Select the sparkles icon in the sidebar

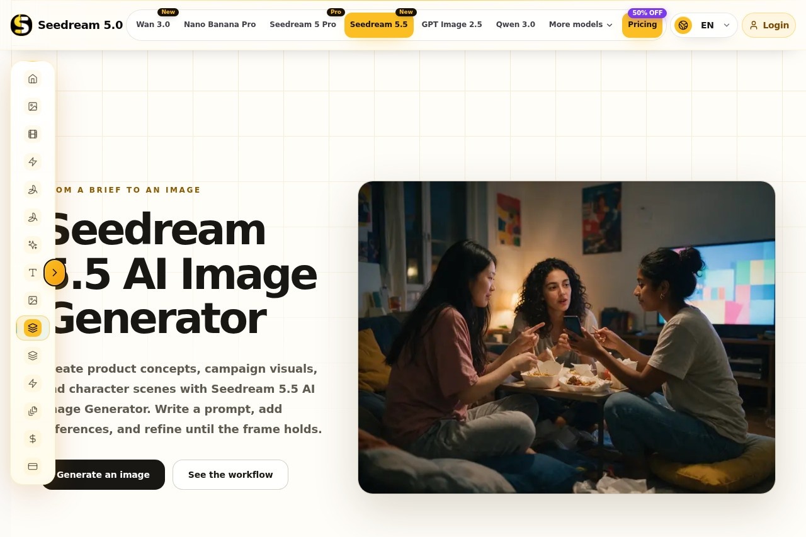33,245
